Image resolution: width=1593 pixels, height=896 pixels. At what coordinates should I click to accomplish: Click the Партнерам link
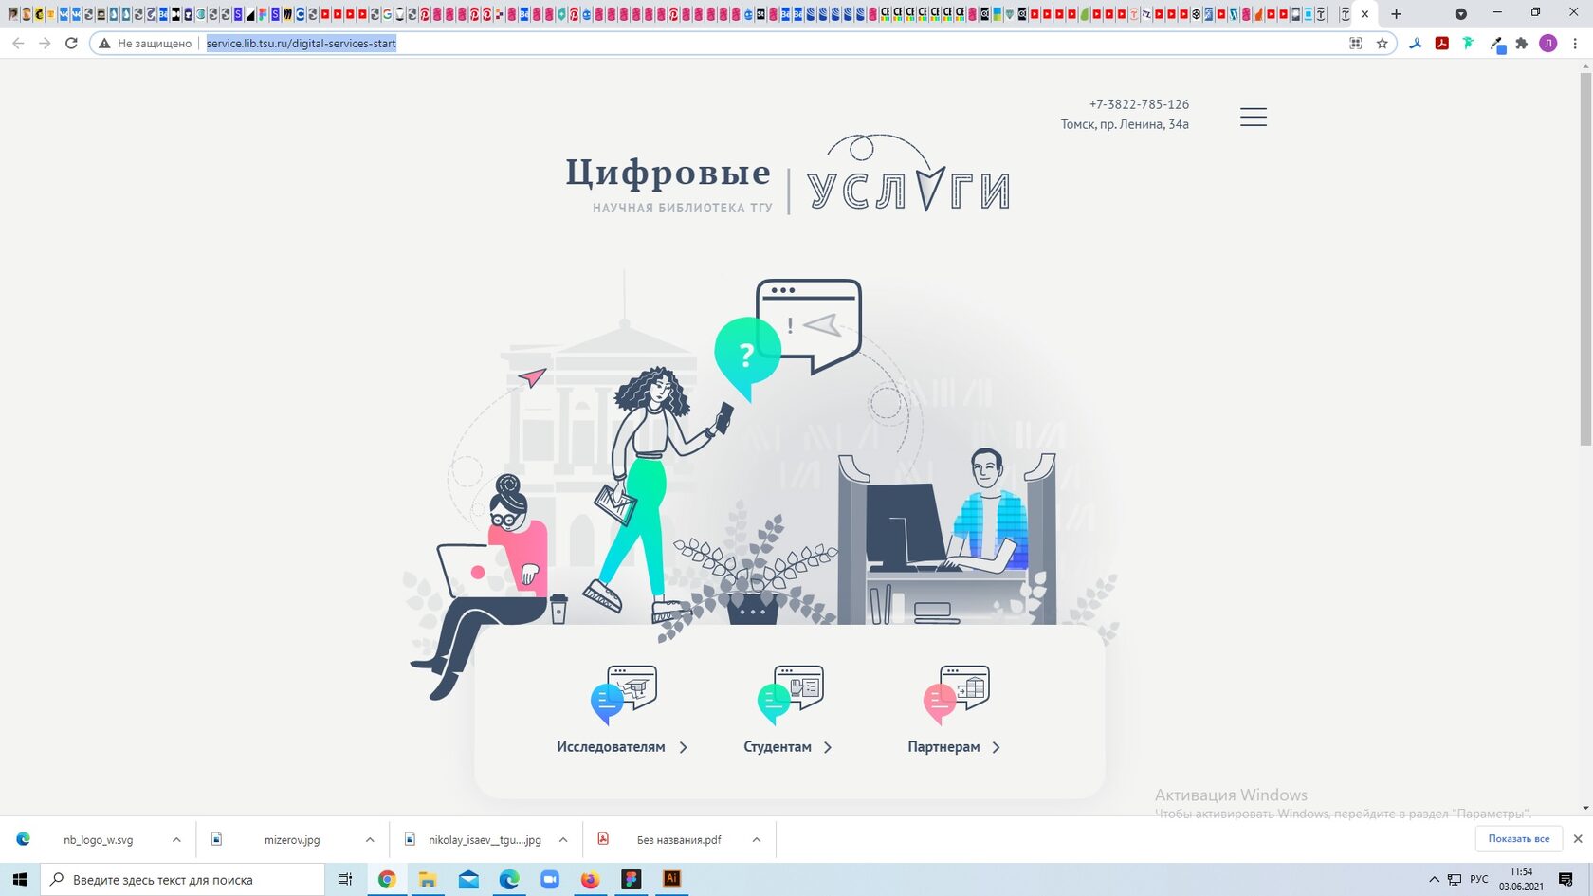click(943, 747)
